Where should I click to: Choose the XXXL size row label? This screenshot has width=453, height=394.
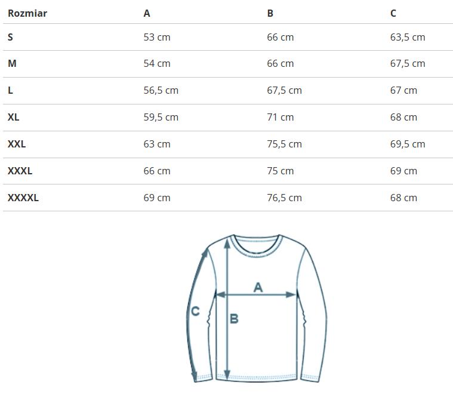pyautogui.click(x=20, y=171)
